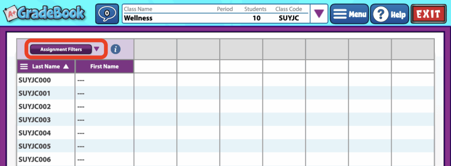Toggle the Last Name ascending sort arrow

[x=66, y=66]
